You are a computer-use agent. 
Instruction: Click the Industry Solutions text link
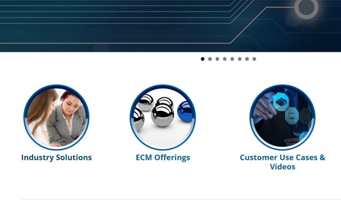(57, 157)
